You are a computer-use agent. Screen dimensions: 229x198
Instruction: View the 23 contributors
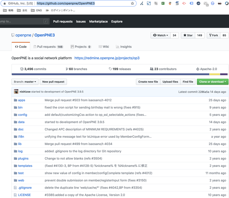click(163, 69)
